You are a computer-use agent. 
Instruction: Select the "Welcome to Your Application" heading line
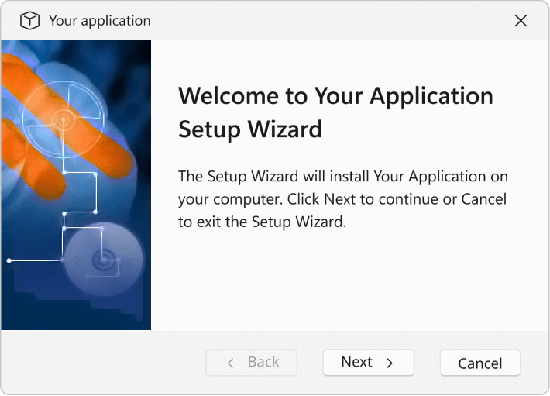(335, 96)
